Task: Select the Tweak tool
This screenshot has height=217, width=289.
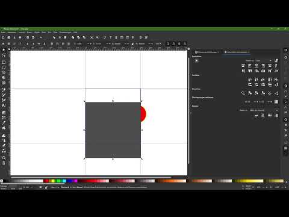Action: point(4,135)
